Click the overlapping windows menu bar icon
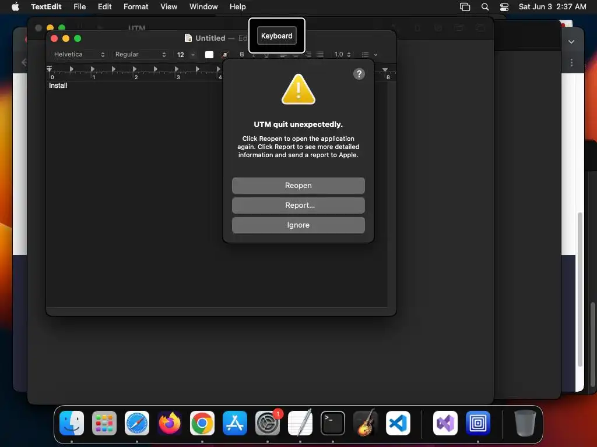Screen dimensions: 597x447 [465, 7]
